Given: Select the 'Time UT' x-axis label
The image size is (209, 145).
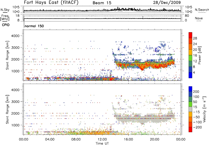Looking at the screenshot, I should (102, 143).
